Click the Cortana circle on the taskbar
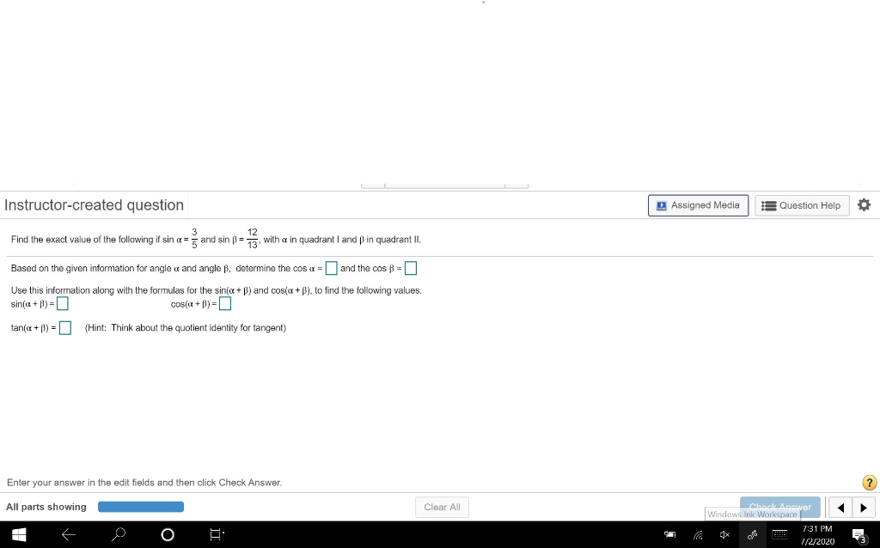The width and height of the screenshot is (880, 548). point(168,534)
